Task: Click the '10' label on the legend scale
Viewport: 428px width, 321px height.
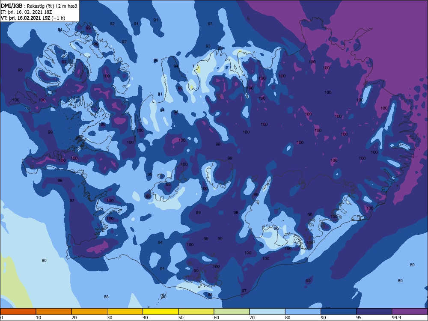Action: tap(39, 318)
